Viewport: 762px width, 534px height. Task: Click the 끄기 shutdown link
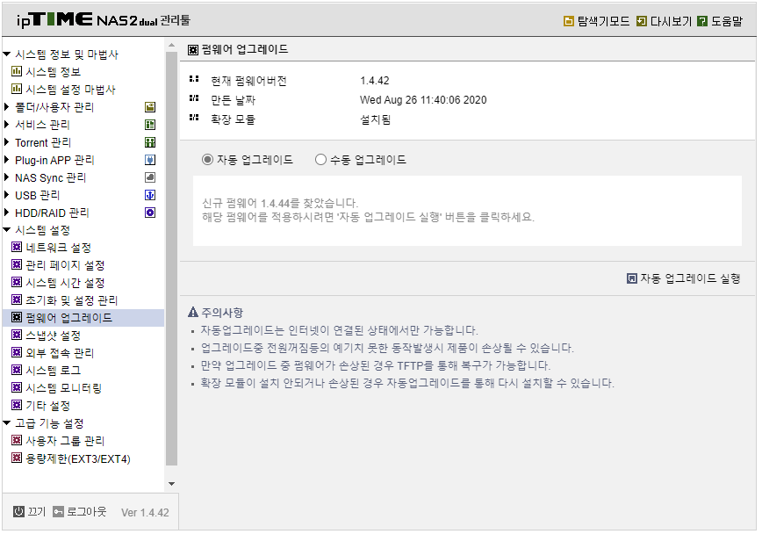[x=36, y=512]
